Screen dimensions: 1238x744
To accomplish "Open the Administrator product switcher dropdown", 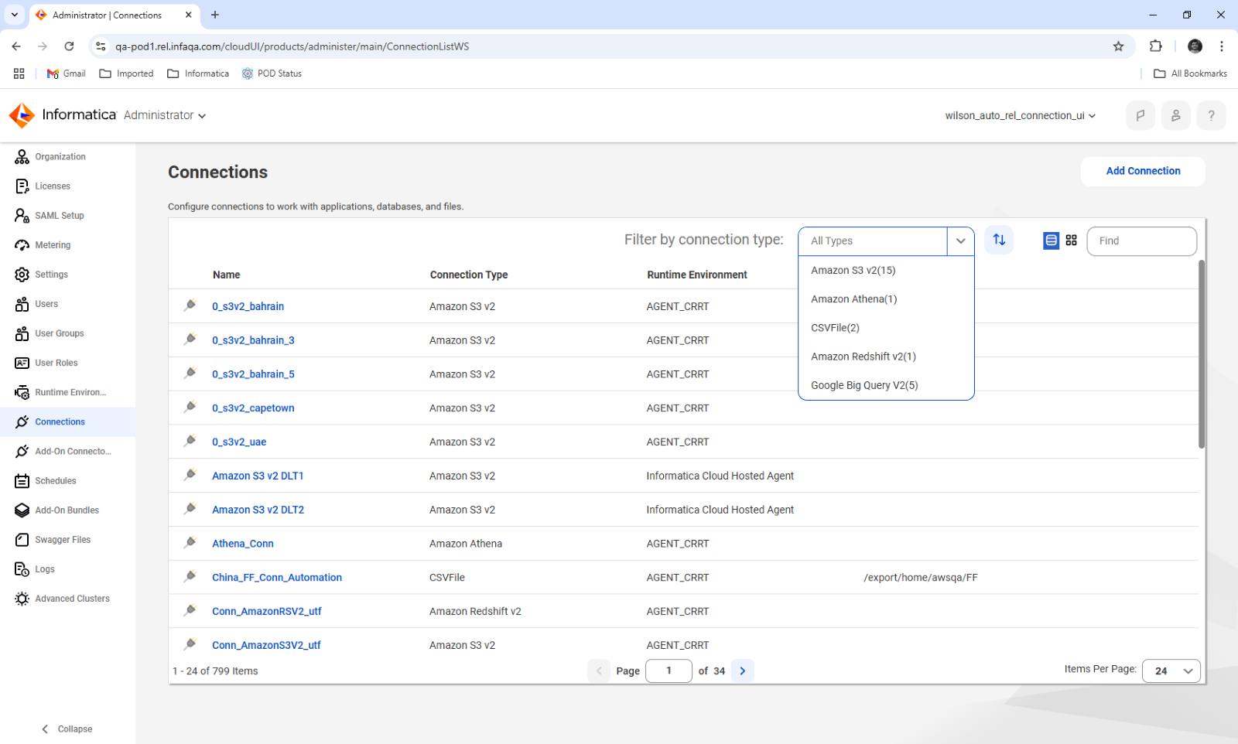I will coord(165,115).
